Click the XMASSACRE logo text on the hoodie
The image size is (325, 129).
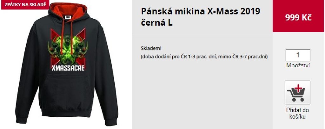click(x=68, y=67)
